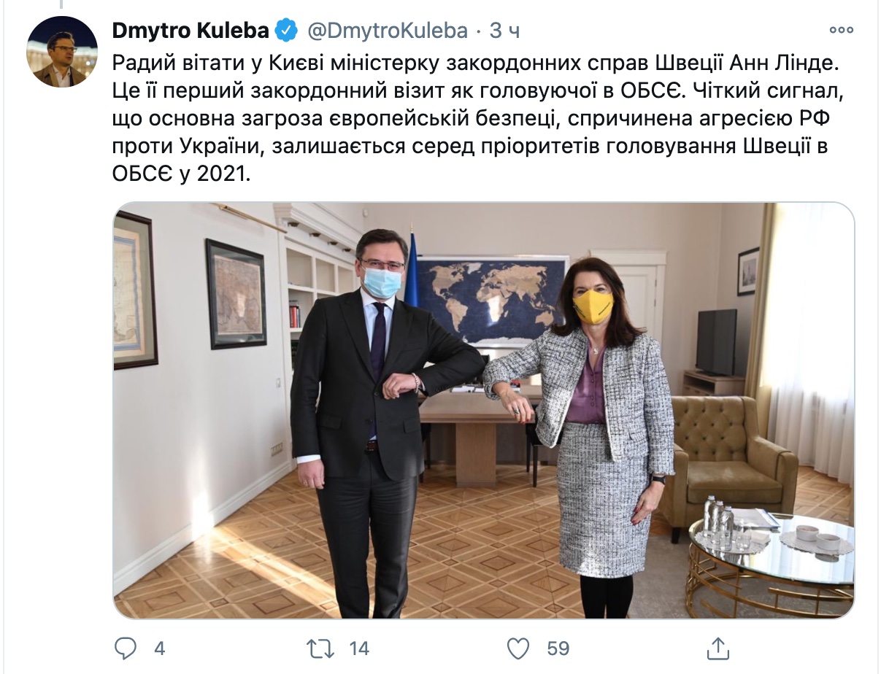Click the retweet count 14
This screenshot has width=881, height=674.
(358, 648)
